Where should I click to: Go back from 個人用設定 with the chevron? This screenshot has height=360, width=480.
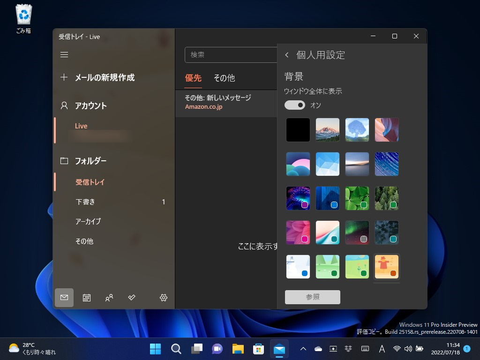[x=286, y=55]
